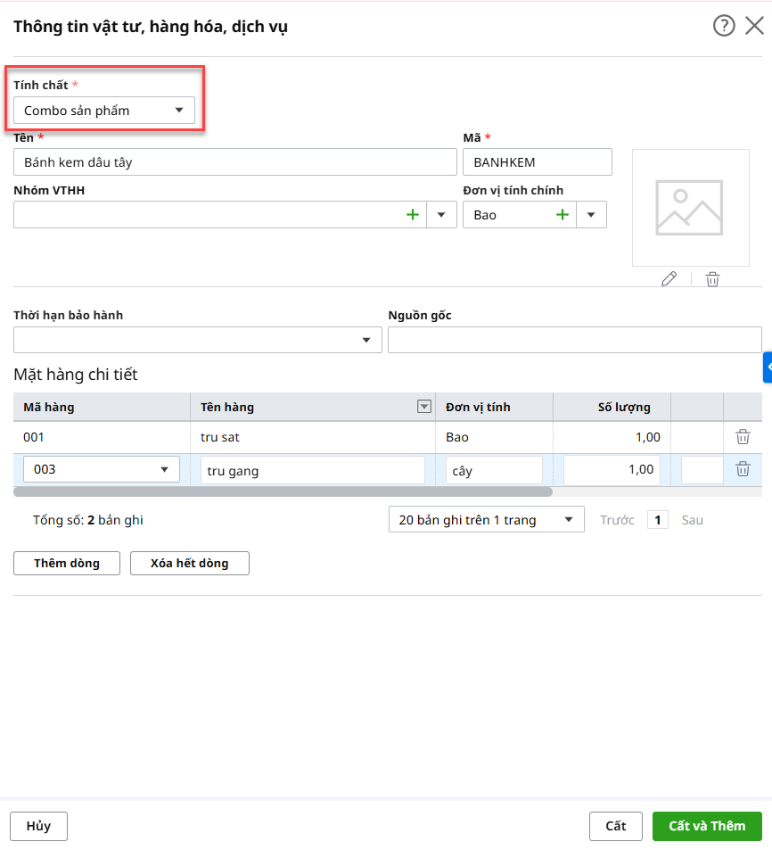Open the help question mark icon
772x850 pixels.
pos(724,26)
